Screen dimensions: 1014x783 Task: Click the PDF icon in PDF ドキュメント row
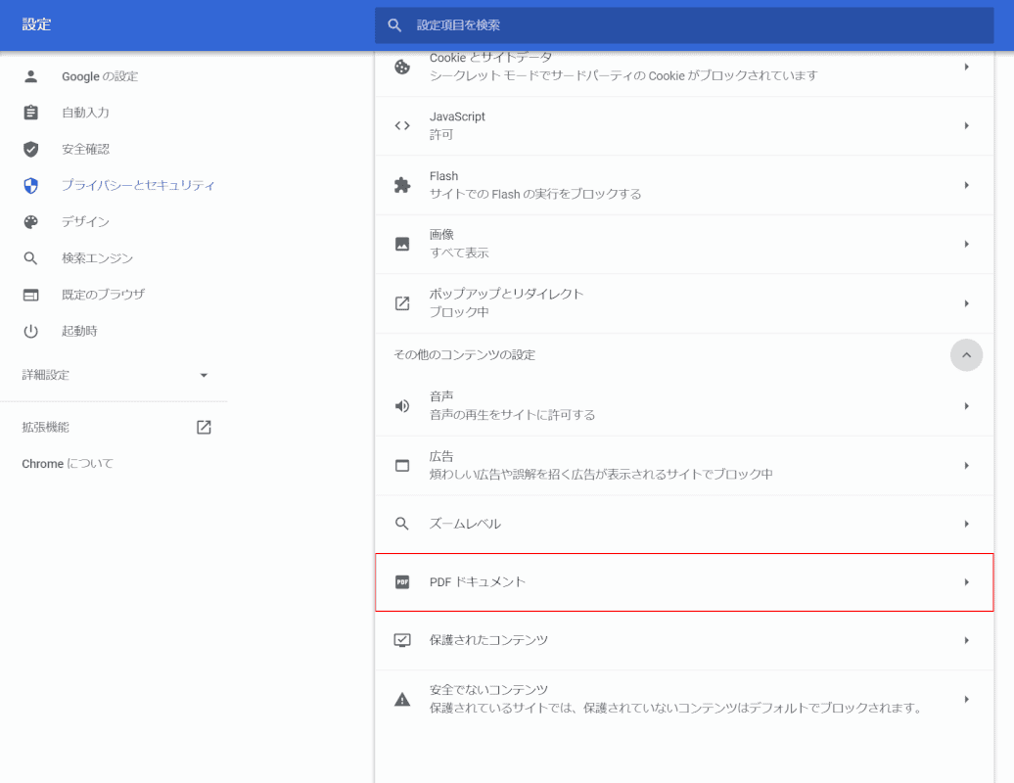click(402, 582)
